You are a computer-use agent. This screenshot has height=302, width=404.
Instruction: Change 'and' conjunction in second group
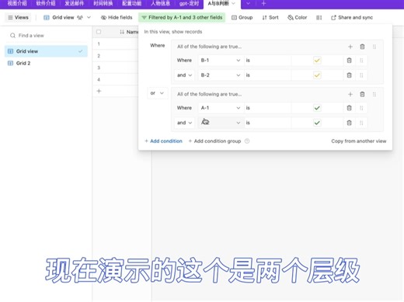[184, 123]
